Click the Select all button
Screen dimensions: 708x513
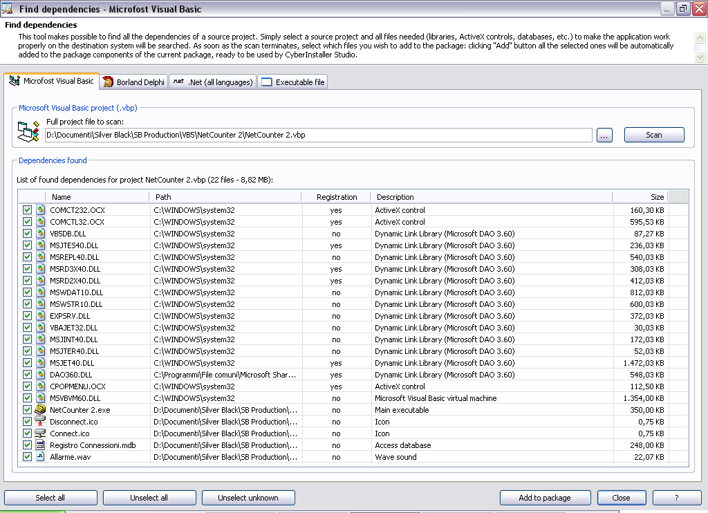(x=50, y=498)
